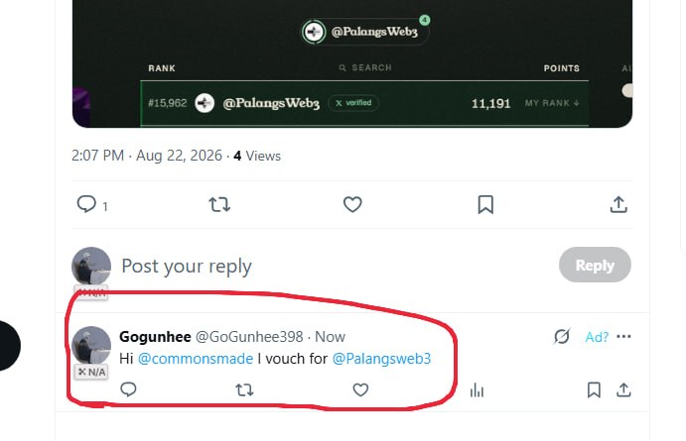Like the main tweet with the heart
Screen dimensions: 686x441
(x=352, y=204)
